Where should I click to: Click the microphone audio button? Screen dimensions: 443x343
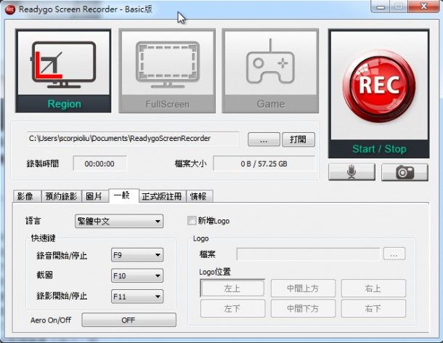[351, 172]
